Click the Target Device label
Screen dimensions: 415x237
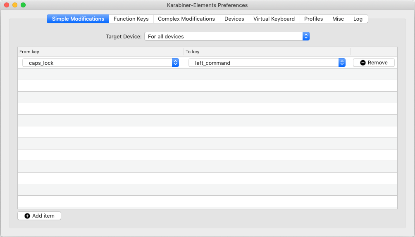(x=124, y=36)
